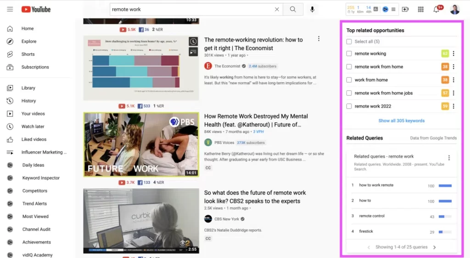The height and width of the screenshot is (258, 470).
Task: Open Related queries card three-dot menu
Action: (449, 158)
